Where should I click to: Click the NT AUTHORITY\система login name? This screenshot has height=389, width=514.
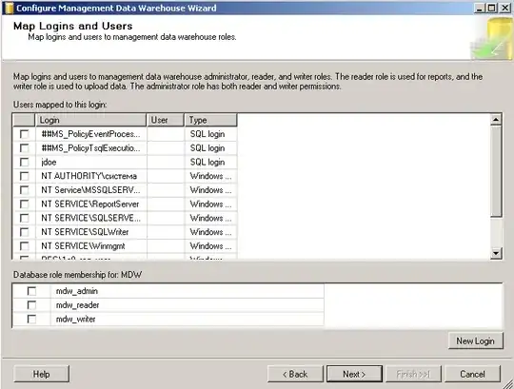(x=89, y=176)
